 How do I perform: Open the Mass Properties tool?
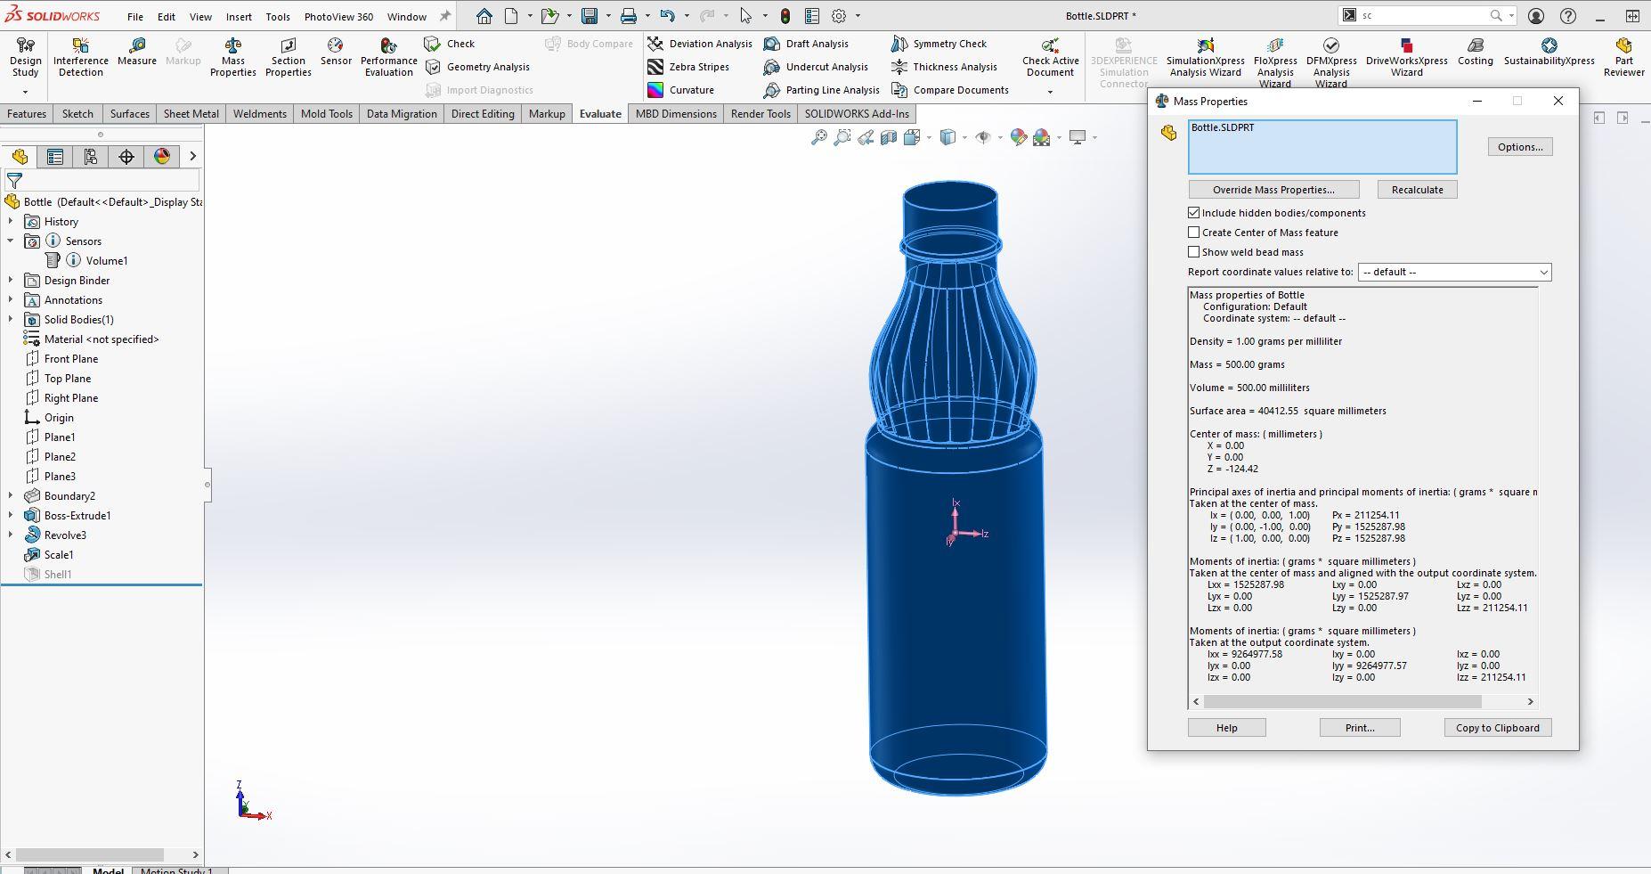[x=232, y=57]
